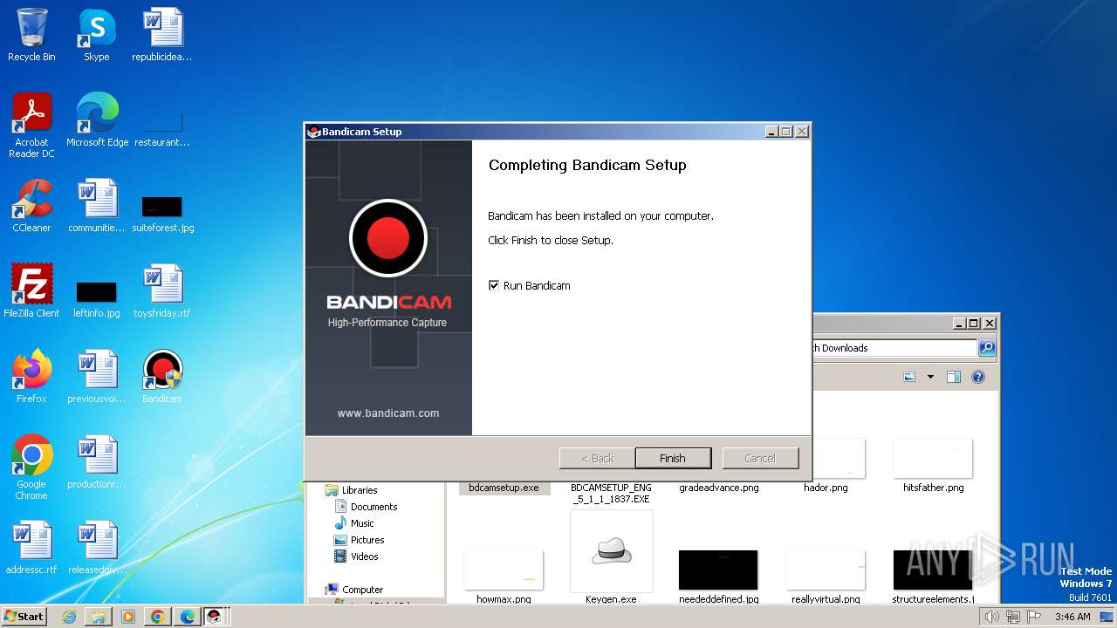Select BDCAMSETUP_ENG_5_1_1_1837.EXE file
Viewport: 1117px width, 628px height.
click(611, 494)
